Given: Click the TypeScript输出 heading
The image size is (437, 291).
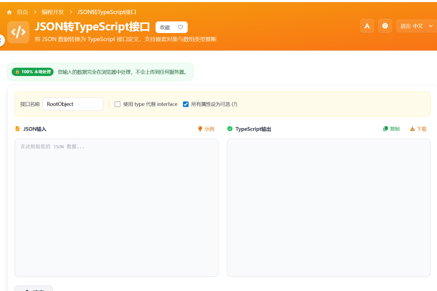Looking at the screenshot, I should click(x=253, y=129).
